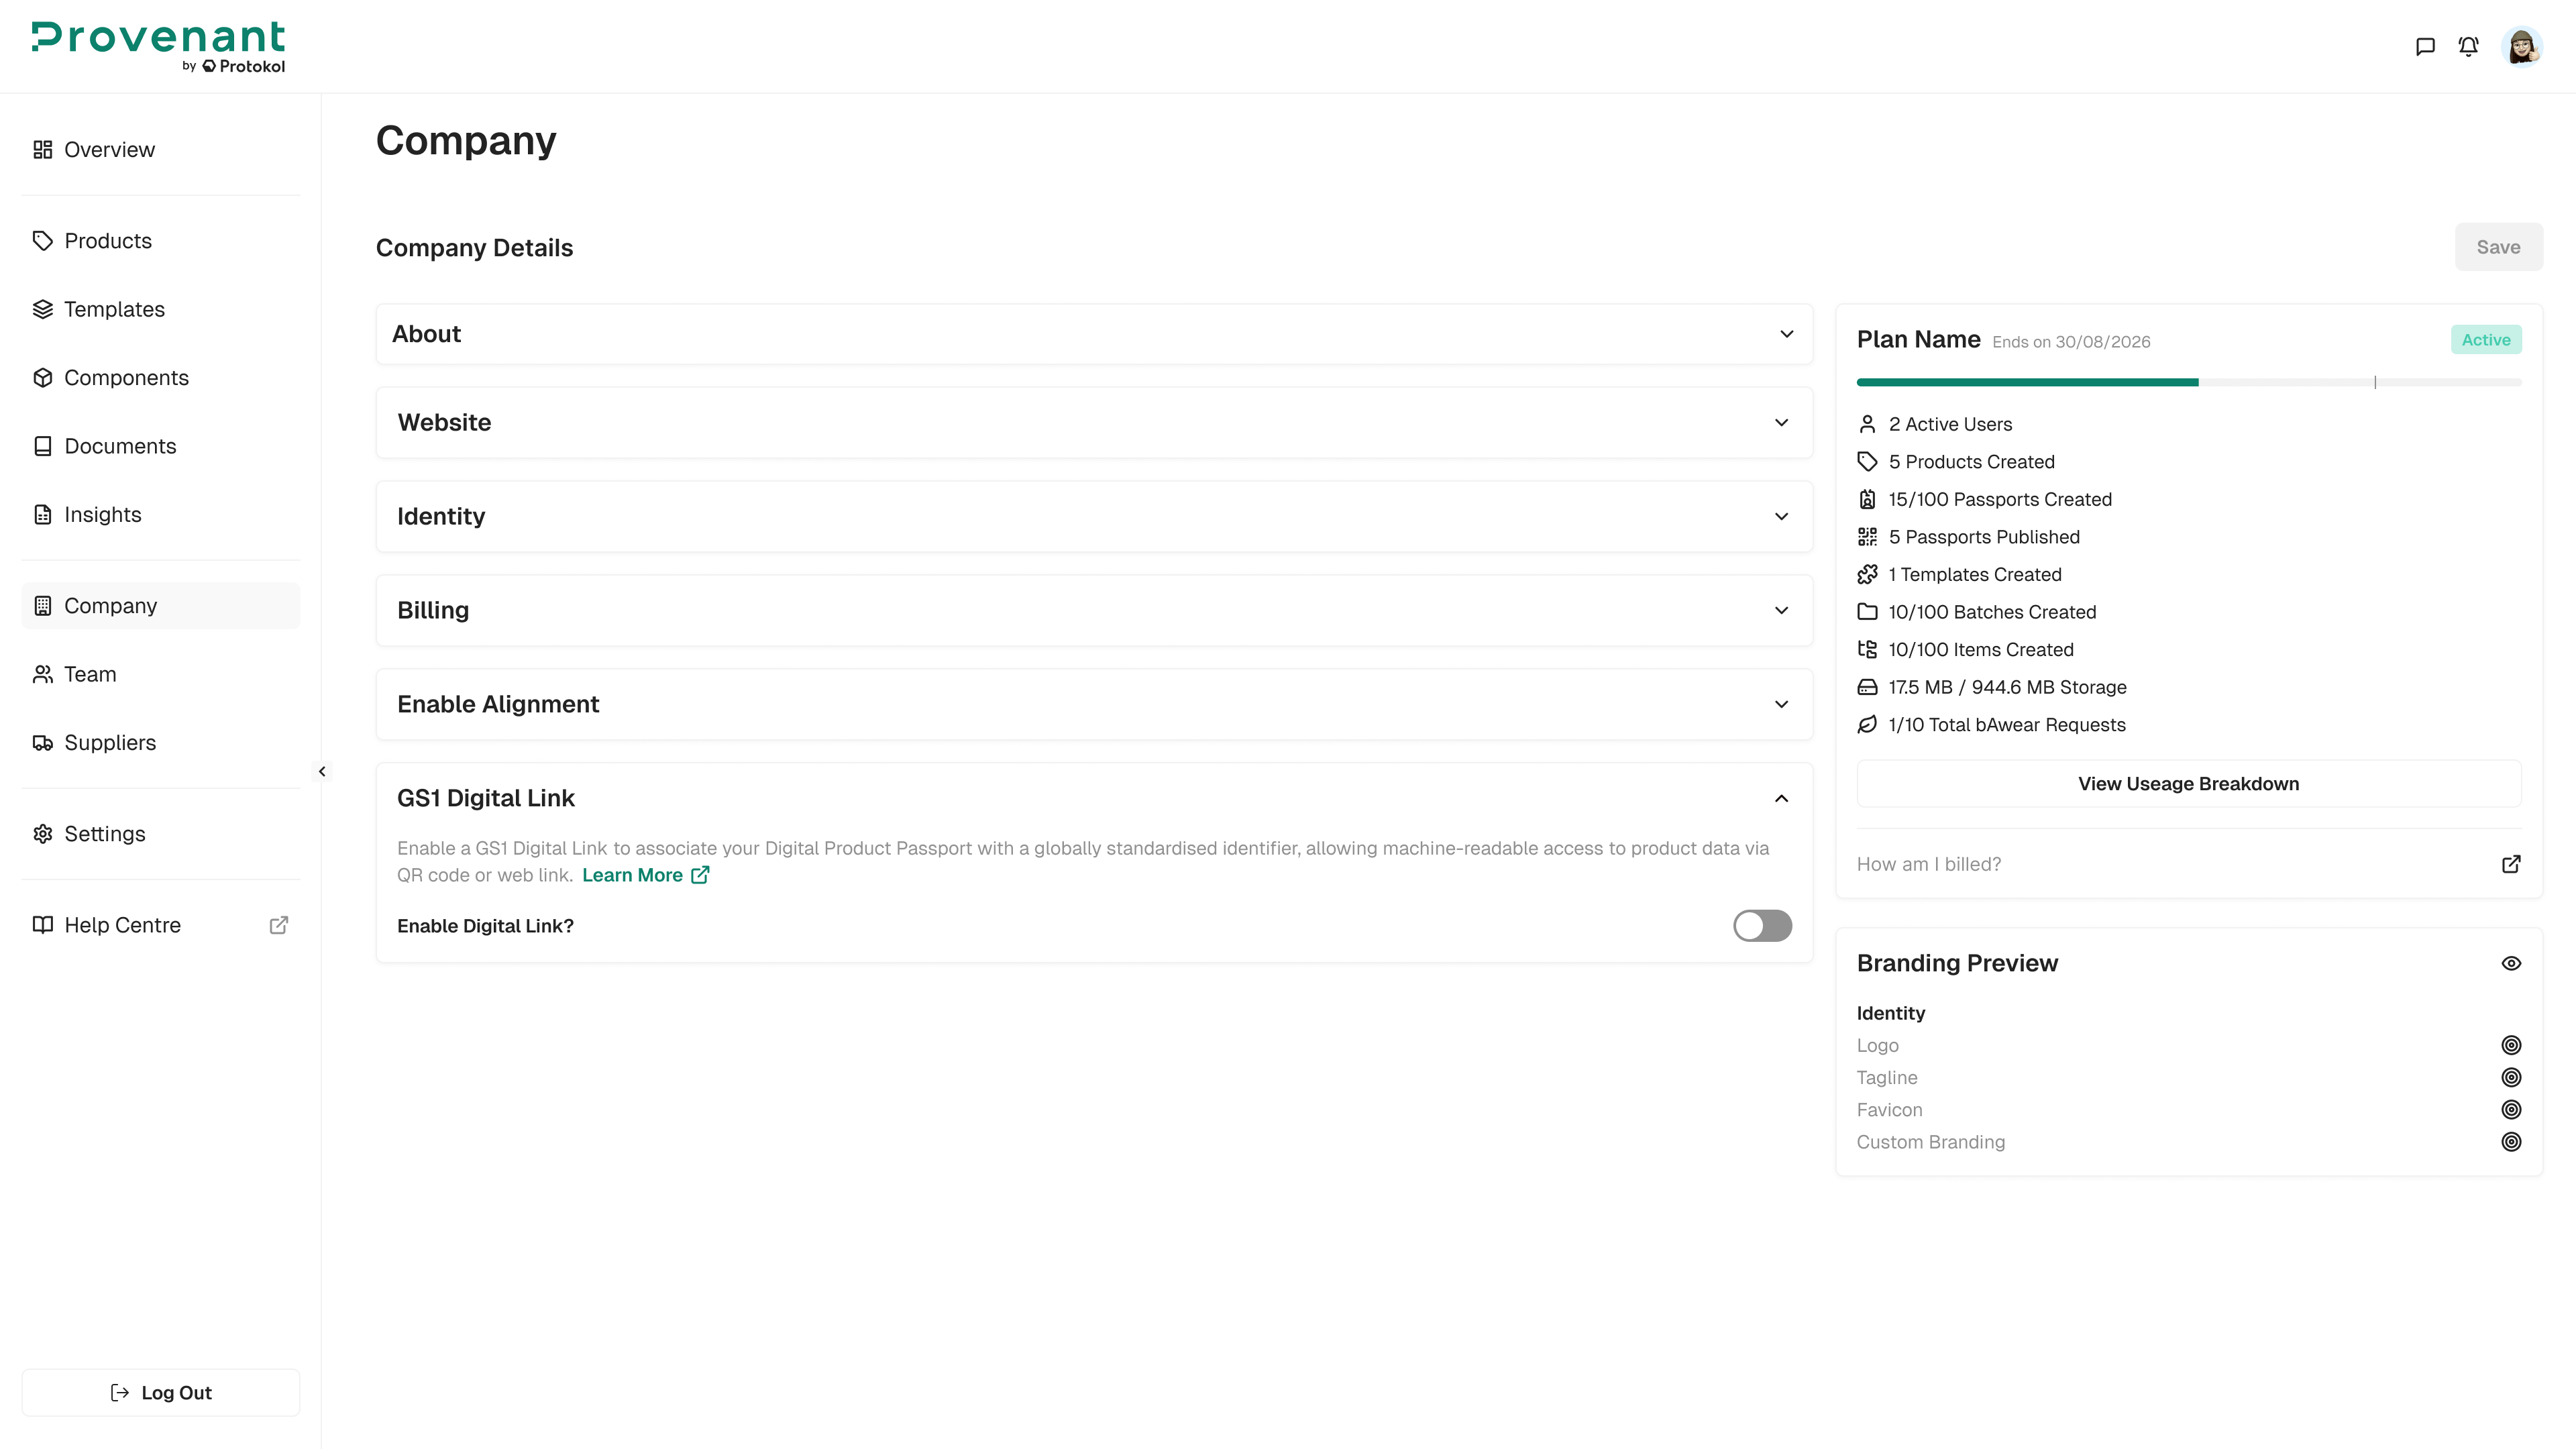Expand the Website section
This screenshot has width=2576, height=1449.
pyautogui.click(x=1094, y=423)
